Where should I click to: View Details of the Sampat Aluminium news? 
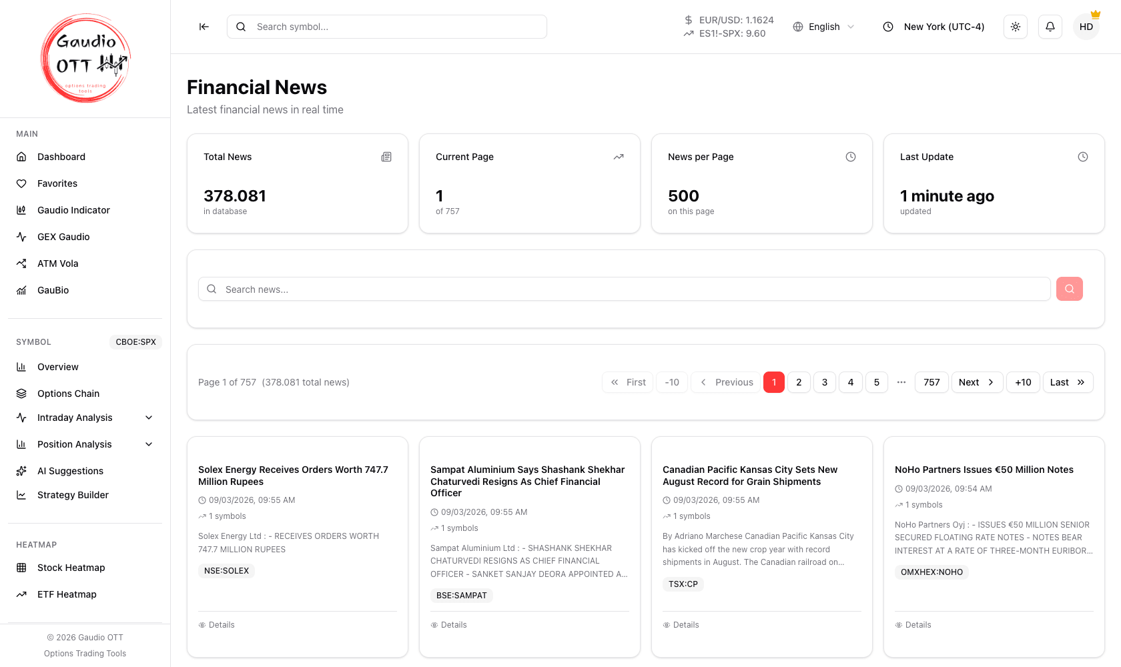point(448,625)
